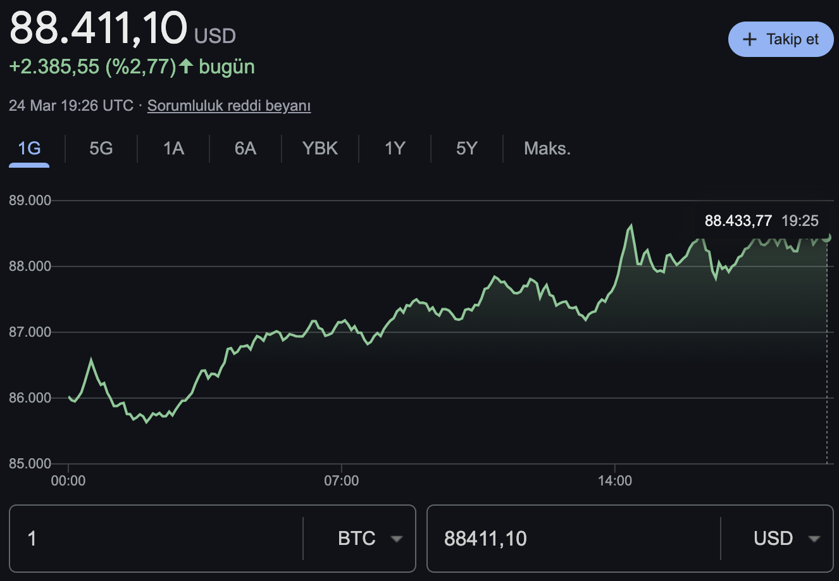Click the 88.433,77 price tooltip
This screenshot has width=839, height=581.
(x=762, y=221)
